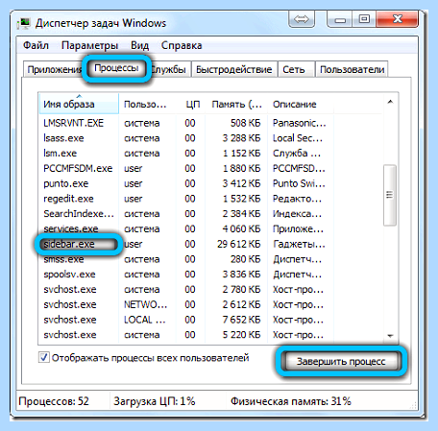Click the double-arrow title bar button
438x431 pixels.
(302, 19)
